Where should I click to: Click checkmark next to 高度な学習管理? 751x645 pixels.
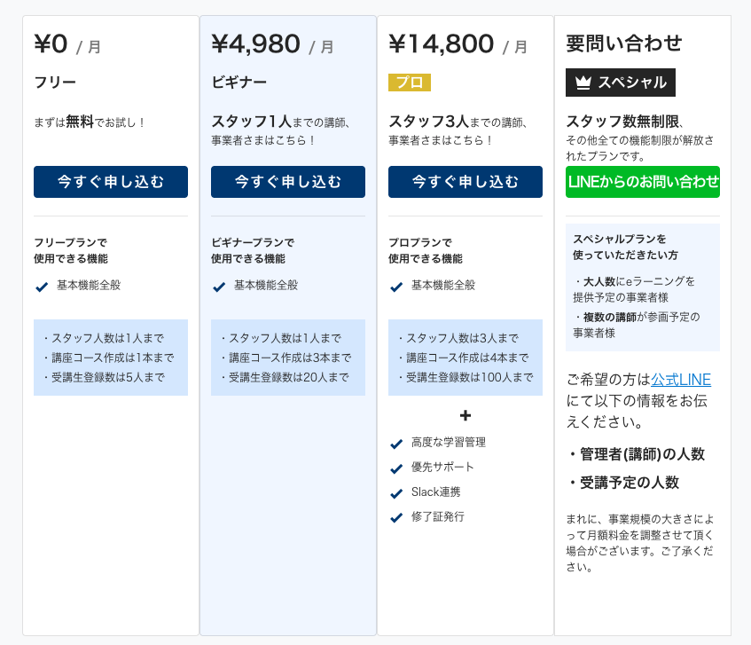[396, 444]
